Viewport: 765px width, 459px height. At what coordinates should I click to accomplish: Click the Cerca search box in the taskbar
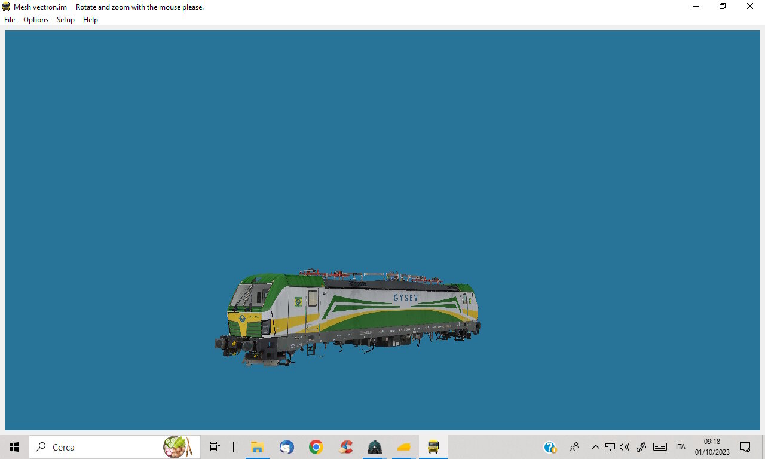pos(115,447)
